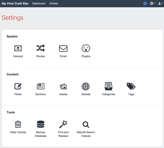
Task: Select the Backup Database icon
Action: tap(40, 124)
